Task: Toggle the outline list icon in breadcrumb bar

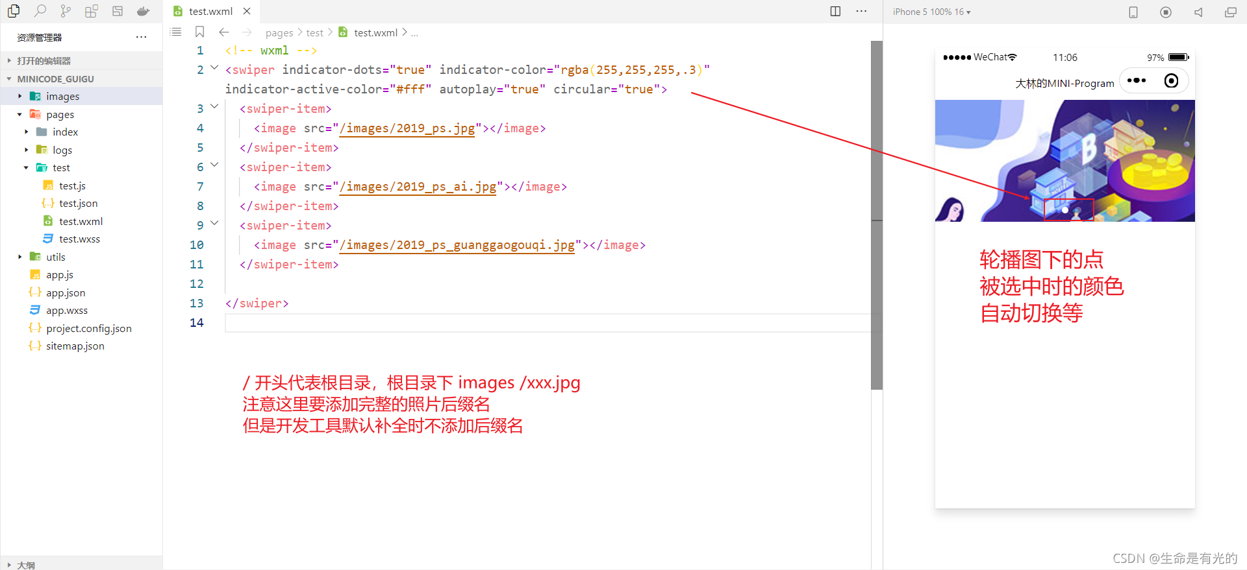Action: click(x=175, y=32)
